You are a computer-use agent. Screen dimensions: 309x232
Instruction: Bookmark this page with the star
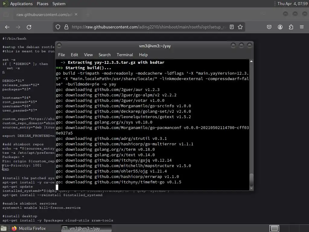pyautogui.click(x=240, y=27)
